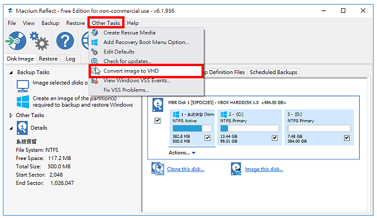The width and height of the screenshot is (377, 218).
Task: Click the File System: NTFS detail
Action: [x=37, y=150]
